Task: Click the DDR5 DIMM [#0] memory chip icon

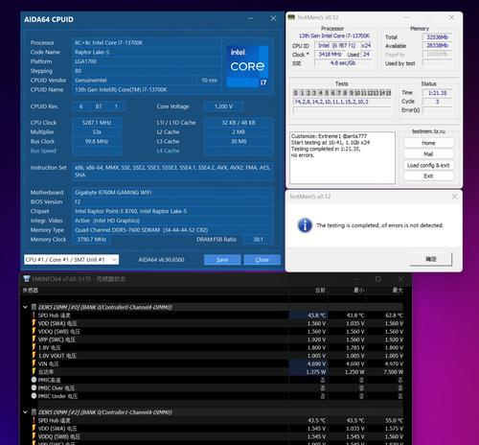Action: click(34, 307)
